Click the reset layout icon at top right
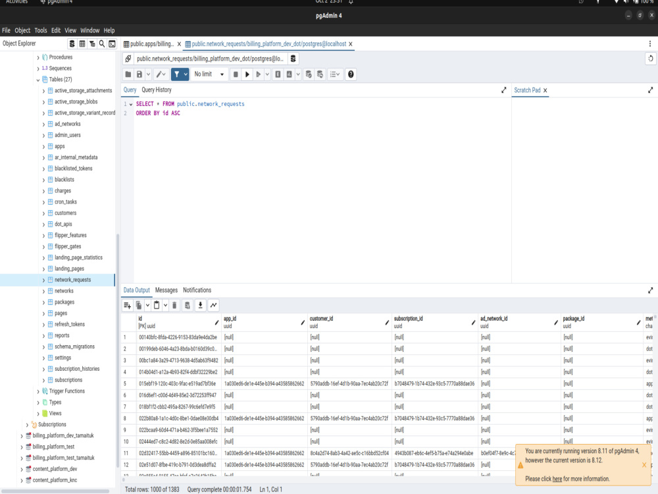 (x=651, y=59)
